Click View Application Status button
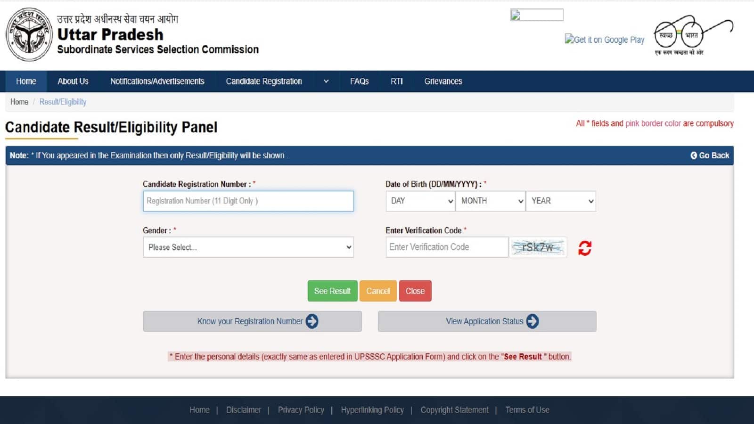 coord(487,321)
